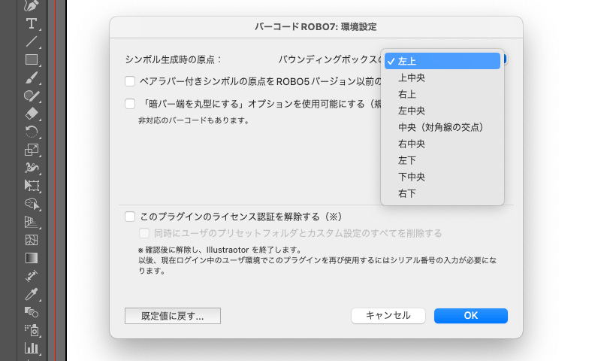Choose 左上 in the origin dropdown

click(442, 61)
